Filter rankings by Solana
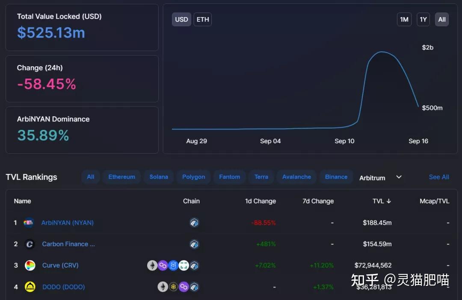The height and width of the screenshot is (300, 462). pyautogui.click(x=159, y=177)
